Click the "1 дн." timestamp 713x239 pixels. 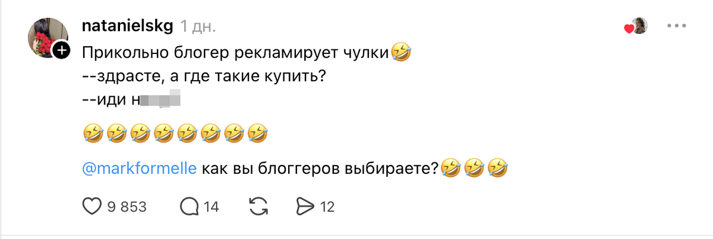tap(198, 27)
